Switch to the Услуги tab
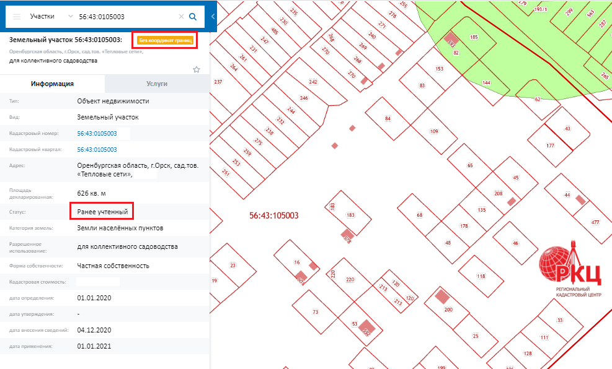Screen dimensions: 612x369 click(x=157, y=84)
